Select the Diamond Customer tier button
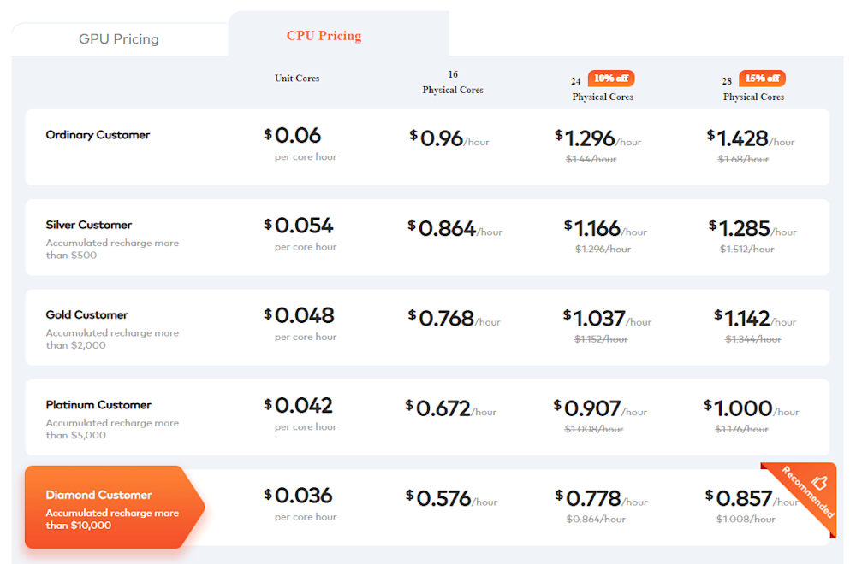Screen dimensions: 856x564 (113, 508)
